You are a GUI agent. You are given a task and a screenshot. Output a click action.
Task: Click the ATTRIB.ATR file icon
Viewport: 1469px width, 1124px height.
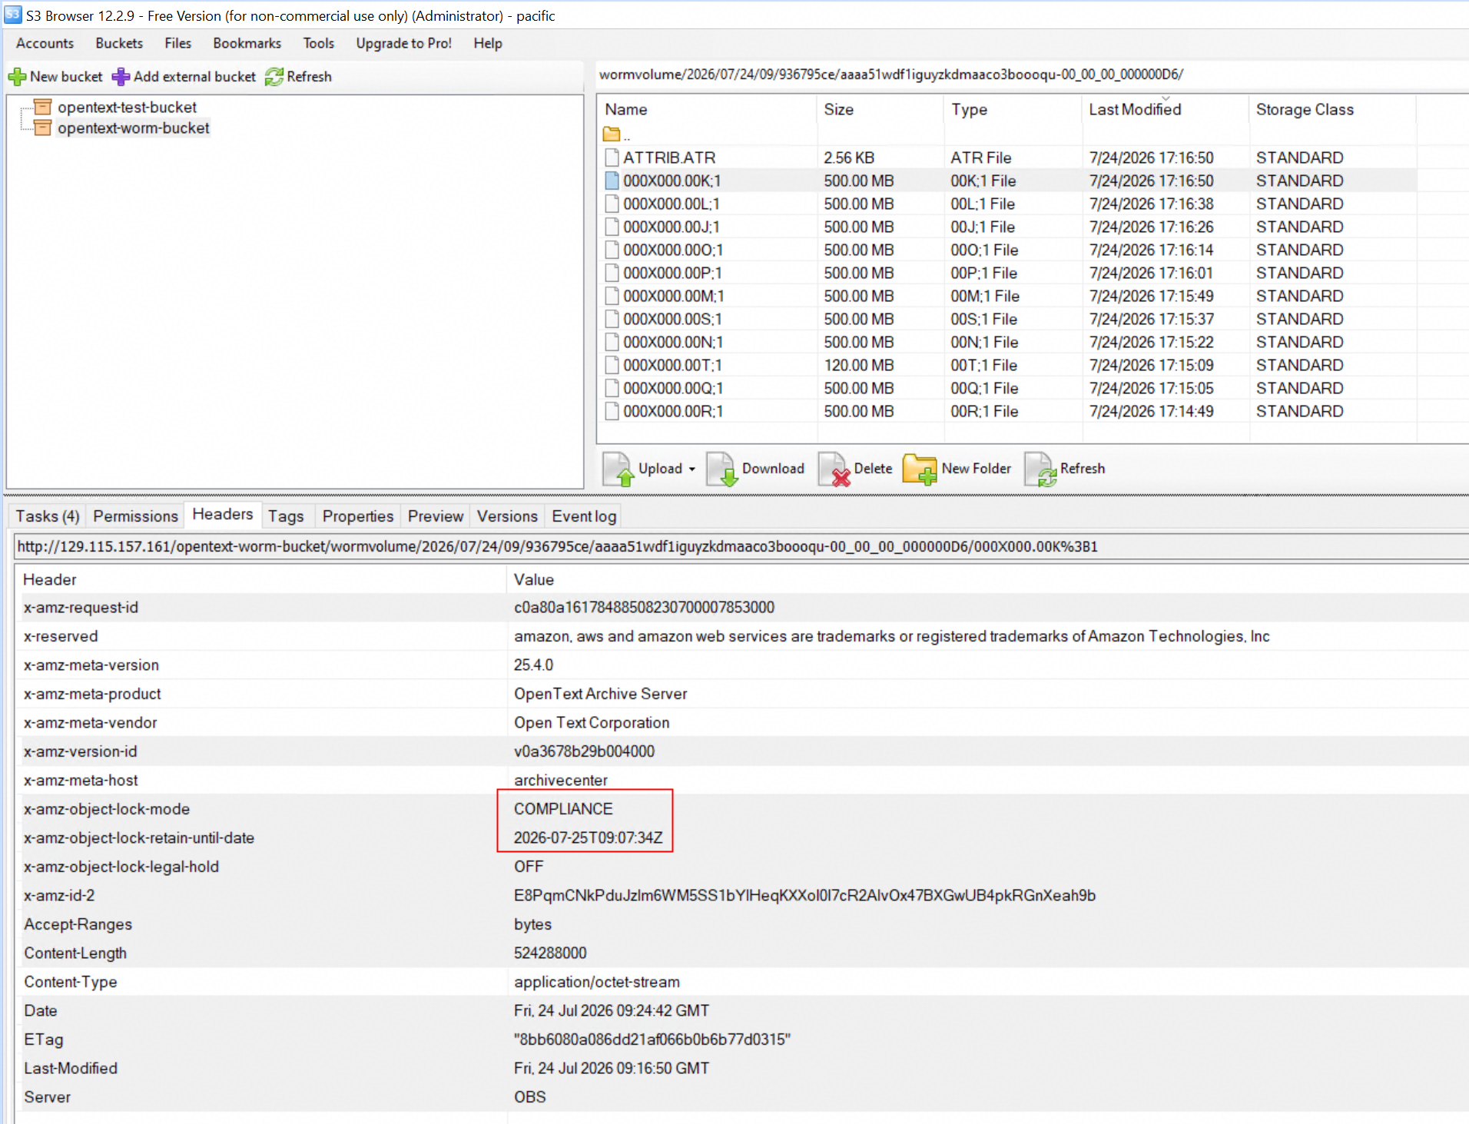(x=612, y=157)
